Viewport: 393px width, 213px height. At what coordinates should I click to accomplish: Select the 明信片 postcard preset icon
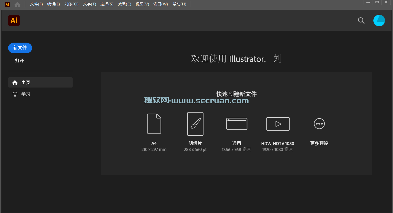tap(195, 124)
